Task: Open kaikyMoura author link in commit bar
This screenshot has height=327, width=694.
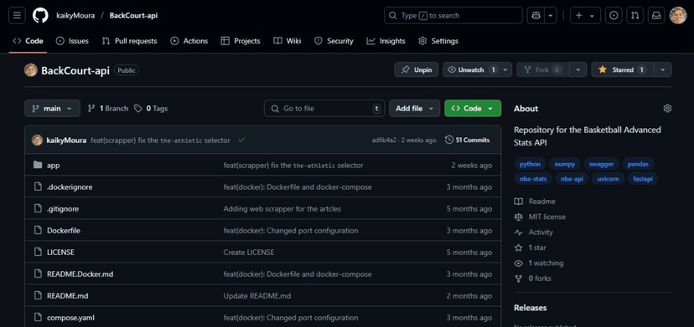Action: pos(66,140)
